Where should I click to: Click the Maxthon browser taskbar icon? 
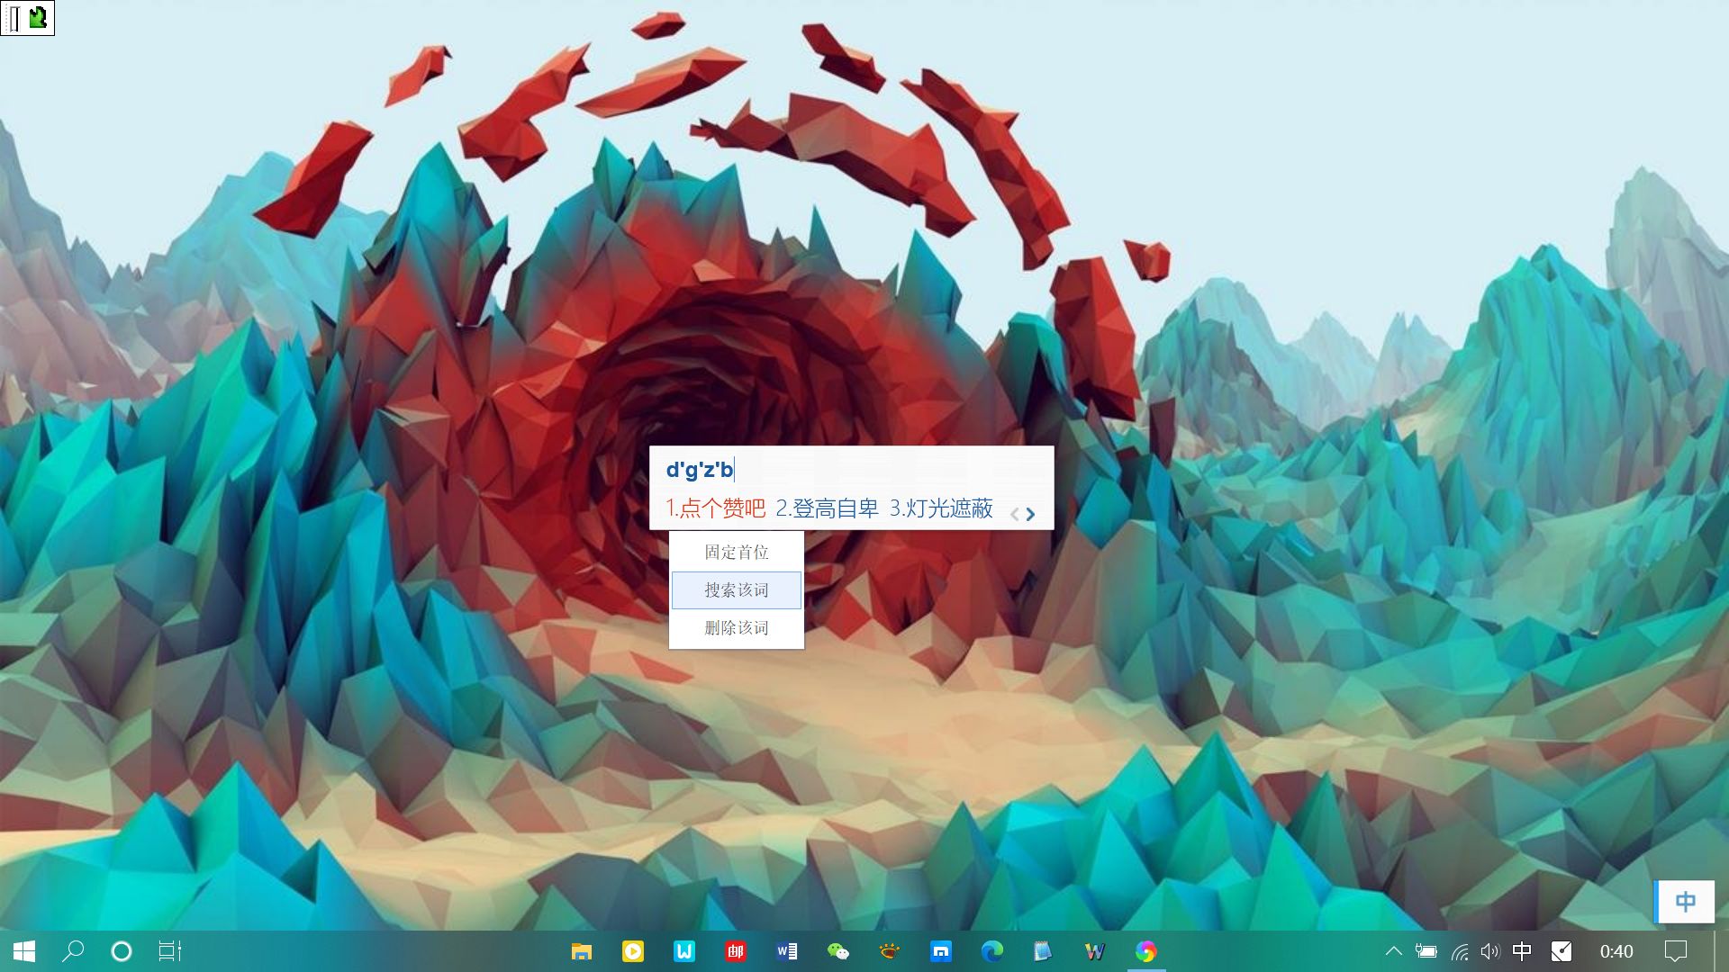pyautogui.click(x=940, y=951)
